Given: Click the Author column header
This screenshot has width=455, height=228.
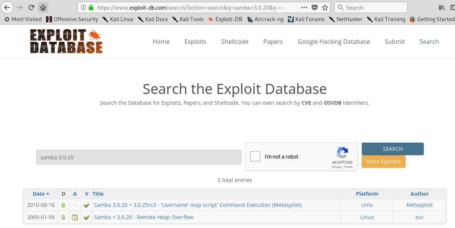Looking at the screenshot, I should click(419, 193).
